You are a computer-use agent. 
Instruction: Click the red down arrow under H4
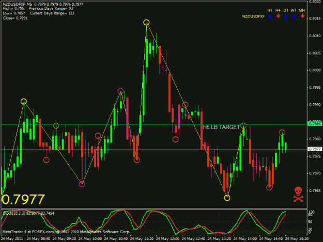278,16
